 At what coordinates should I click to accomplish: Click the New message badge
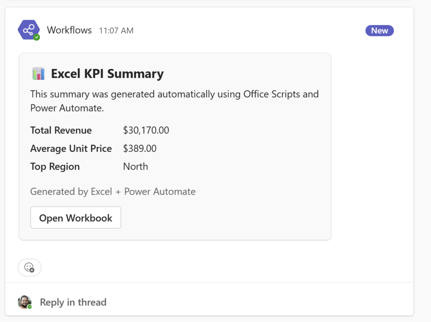(379, 30)
